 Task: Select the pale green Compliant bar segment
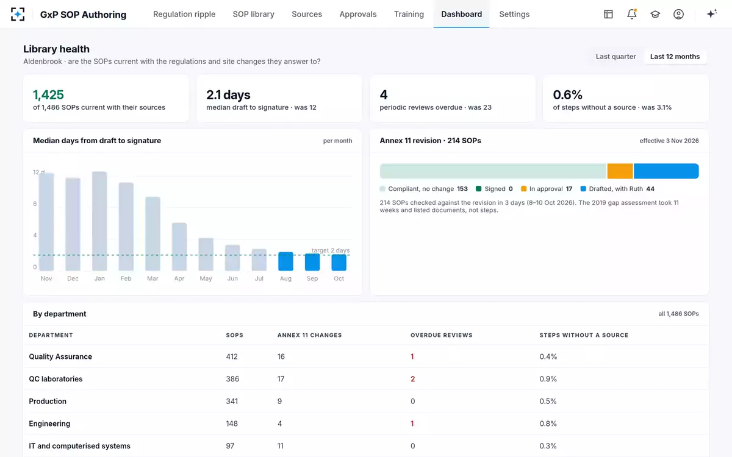pos(493,171)
